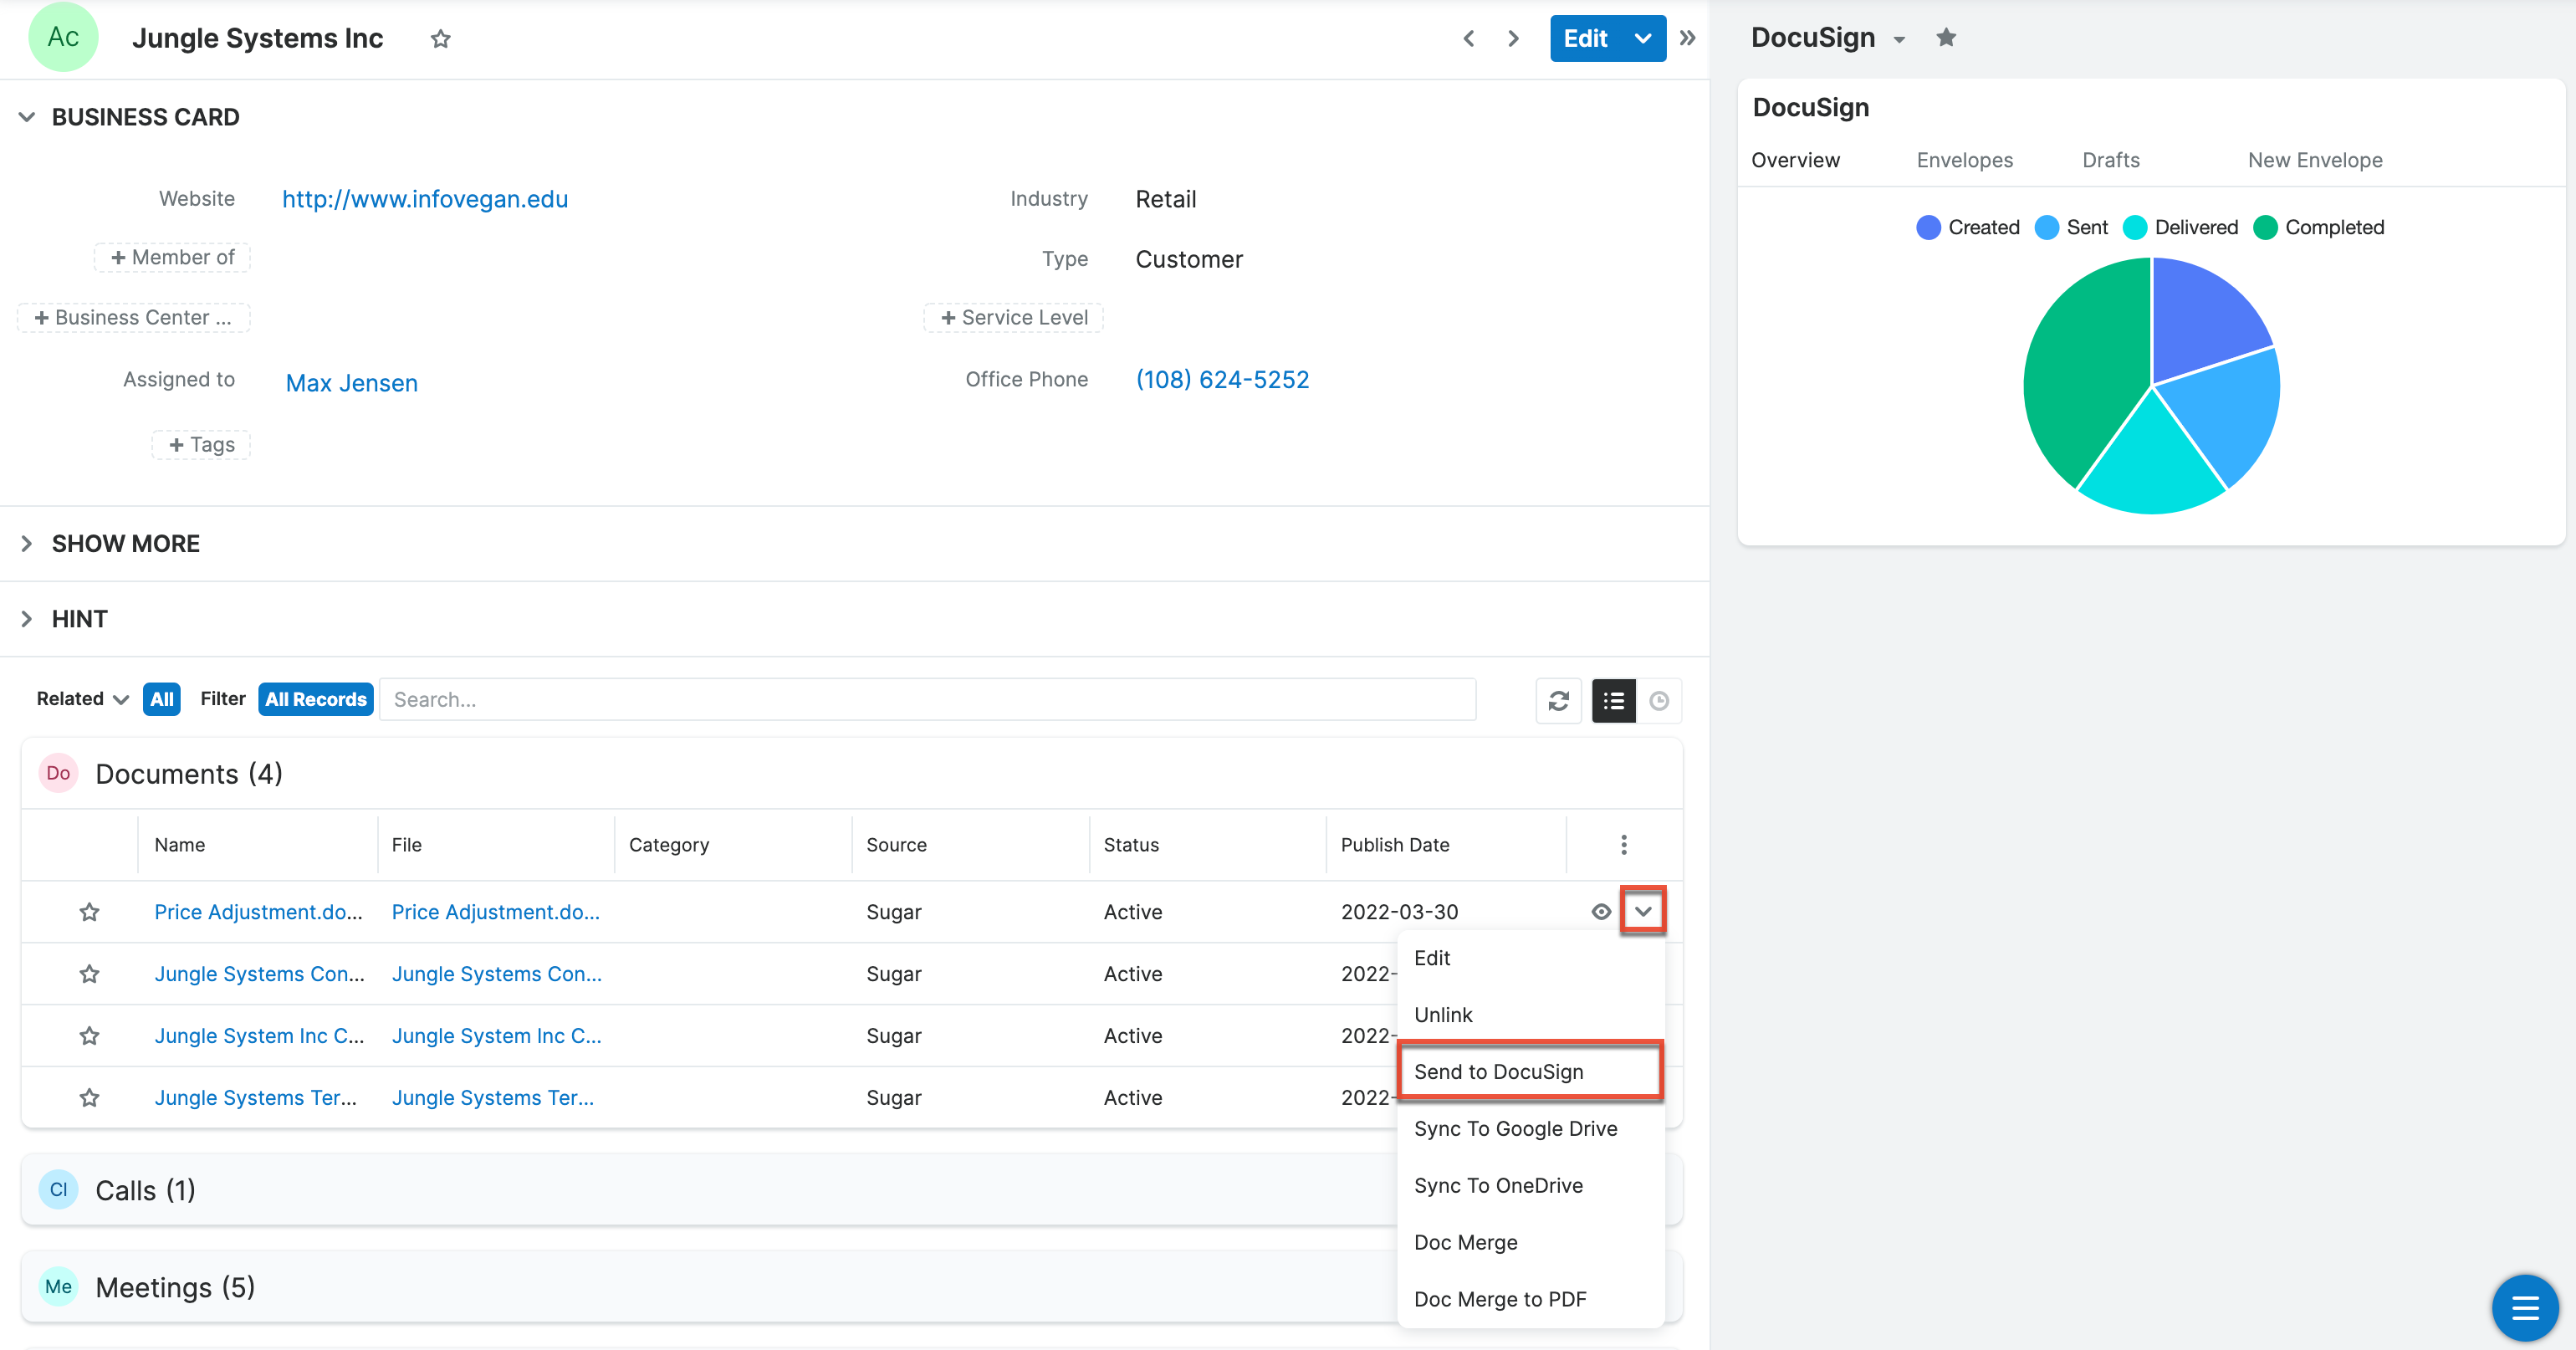This screenshot has width=2576, height=1350.
Task: Open the Edit button dropdown arrow
Action: point(1642,39)
